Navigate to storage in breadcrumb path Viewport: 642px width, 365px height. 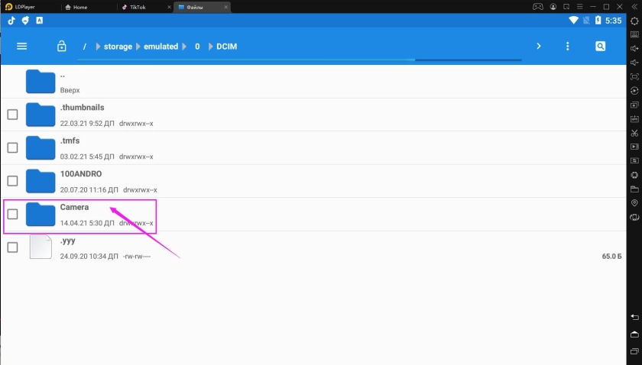click(118, 47)
